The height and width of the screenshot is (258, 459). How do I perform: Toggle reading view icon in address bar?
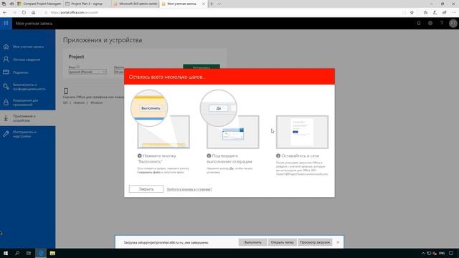[404, 13]
